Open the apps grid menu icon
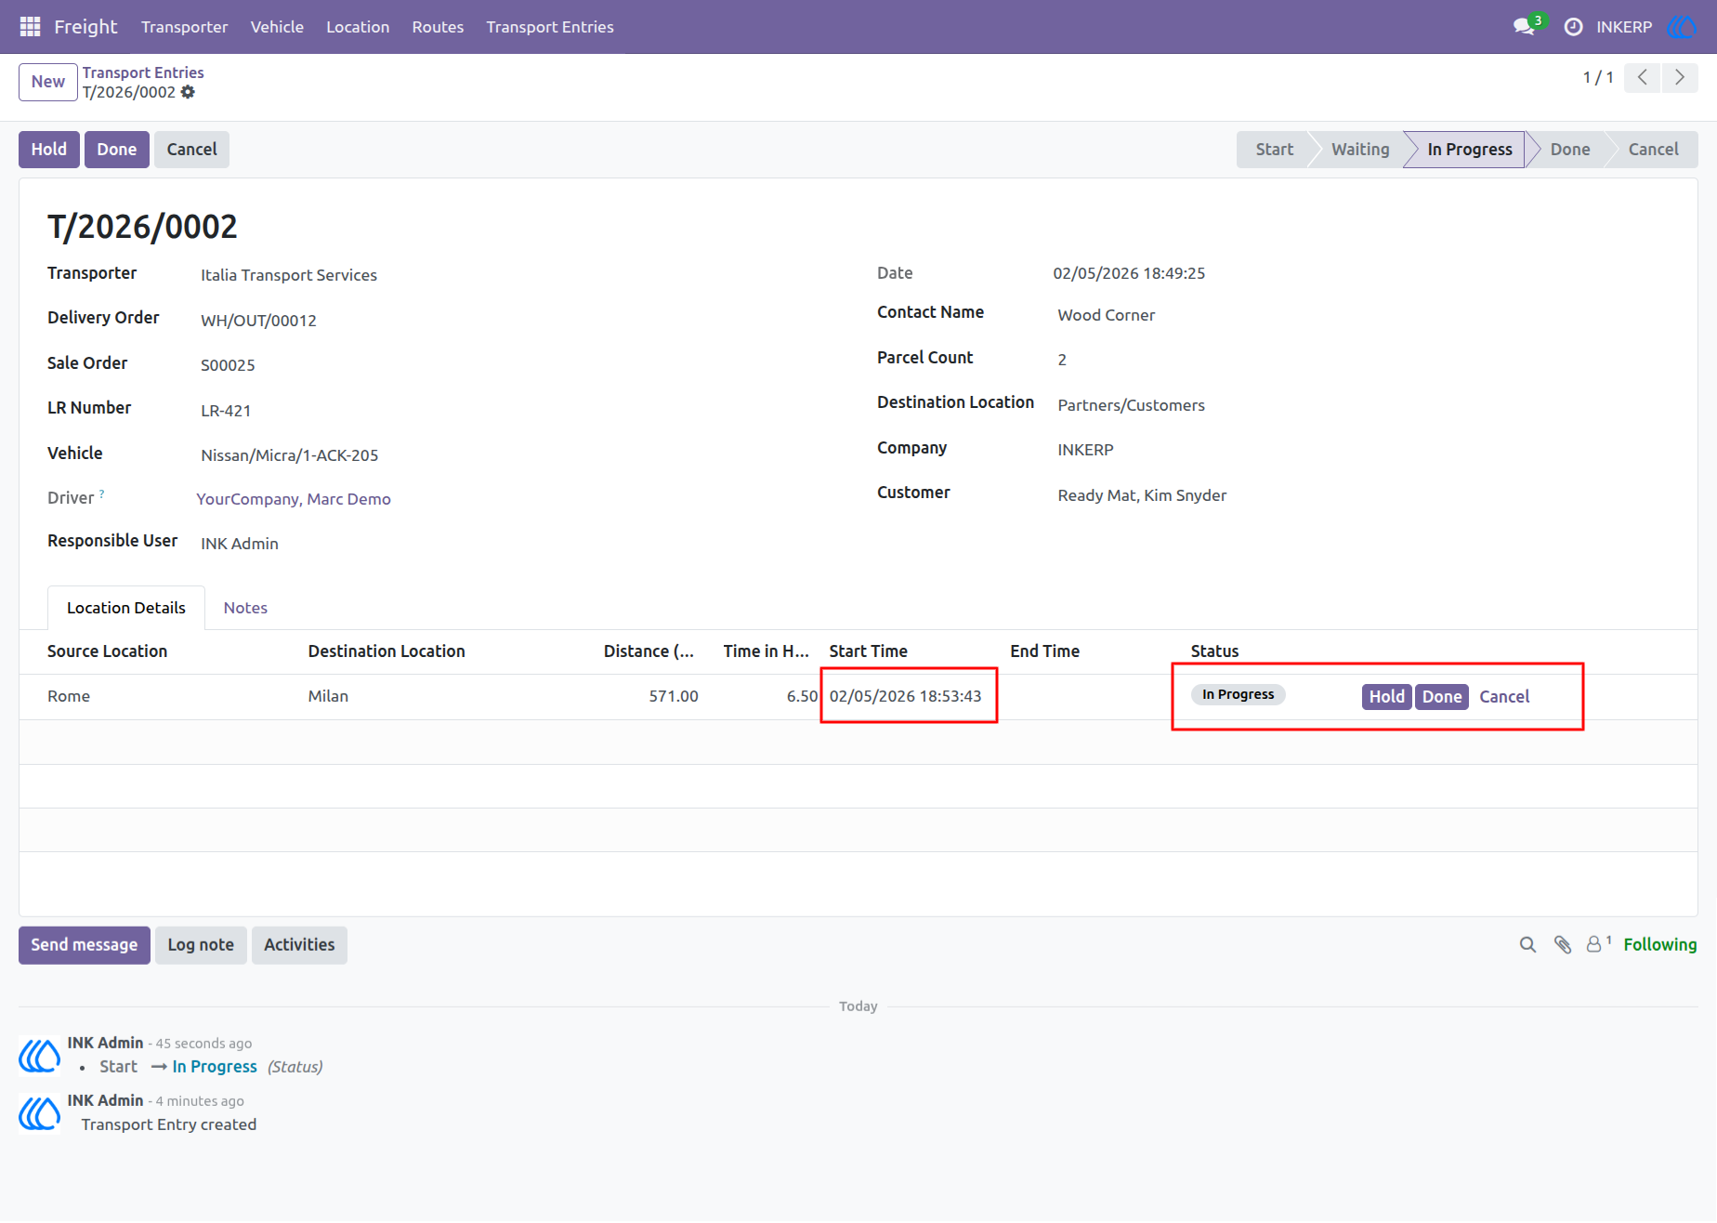 point(30,27)
